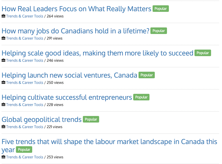Click Trends & Career Tools under labour market article

click(x=25, y=157)
